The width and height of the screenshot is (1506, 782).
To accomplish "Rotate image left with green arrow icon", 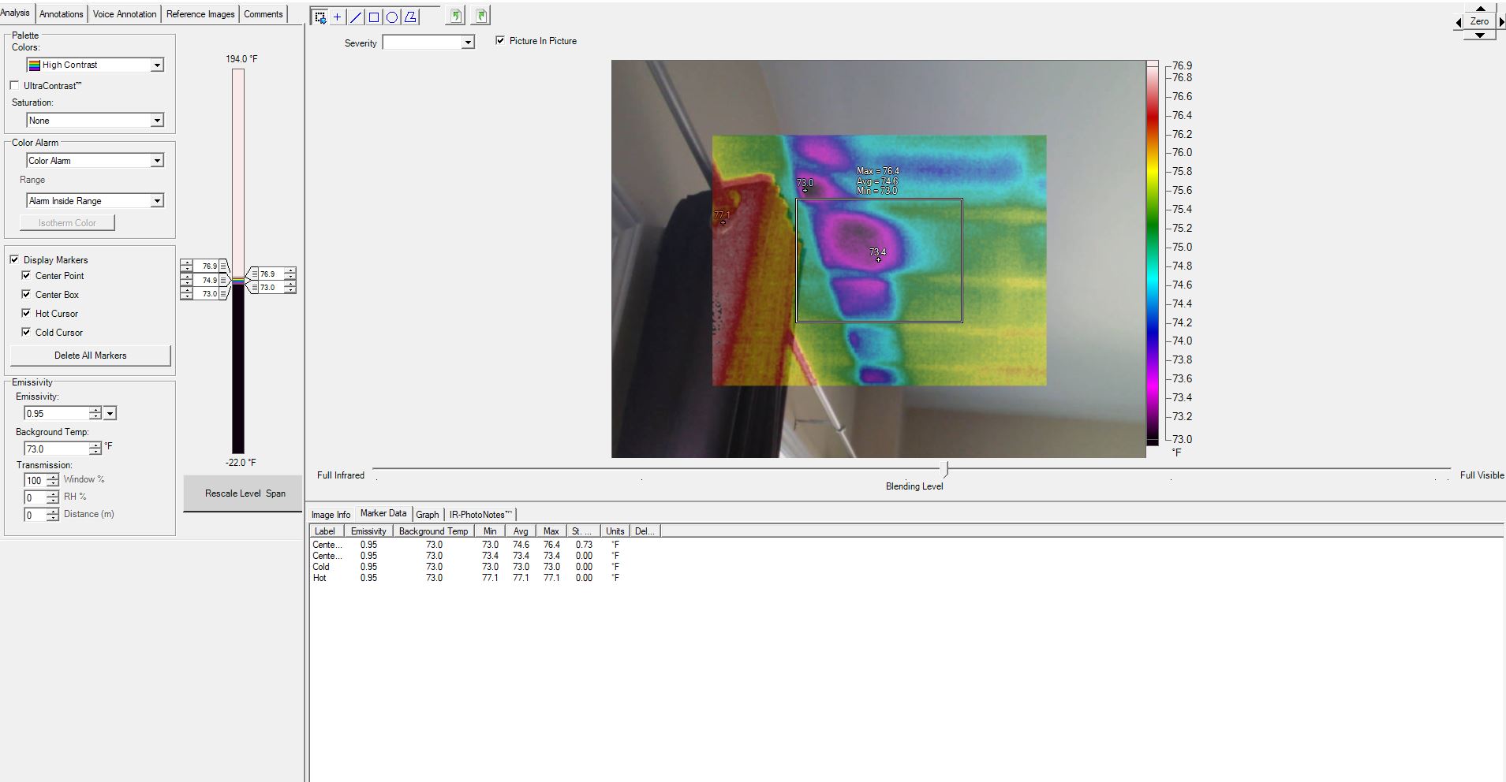I will tap(455, 16).
